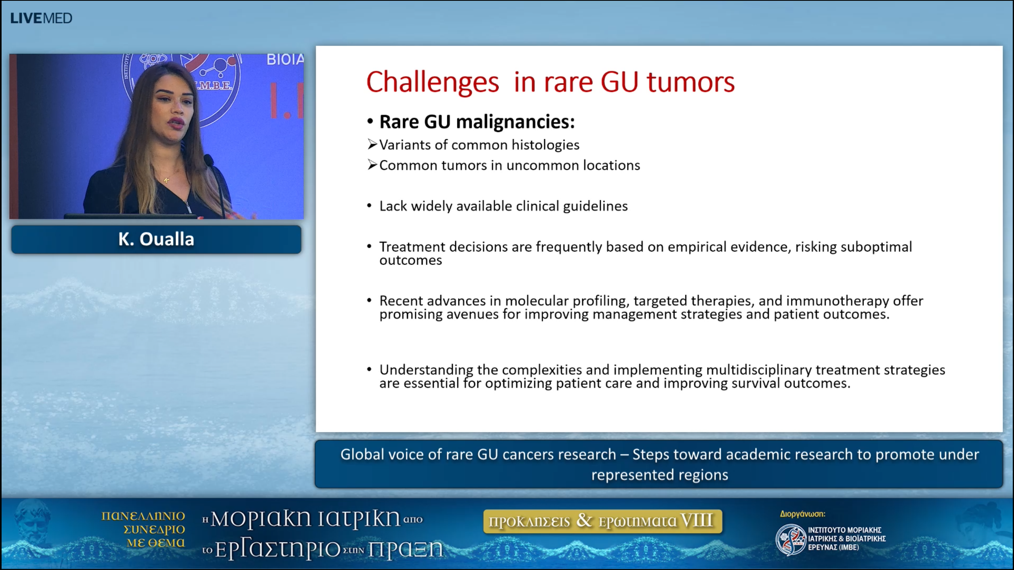Viewport: 1014px width, 570px height.
Task: Click the 'ΕΡΓΑΣΤΗΡΙΟ ΣΤΗΝ ΠΡΑΞΗ' footer text
Action: (328, 549)
